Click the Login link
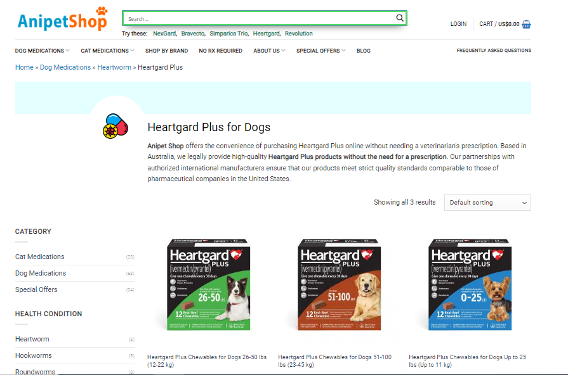 coord(458,24)
